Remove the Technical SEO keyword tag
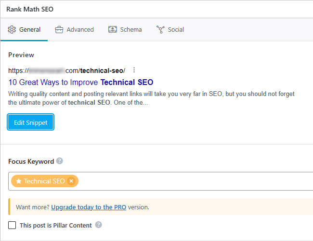 pos(71,181)
